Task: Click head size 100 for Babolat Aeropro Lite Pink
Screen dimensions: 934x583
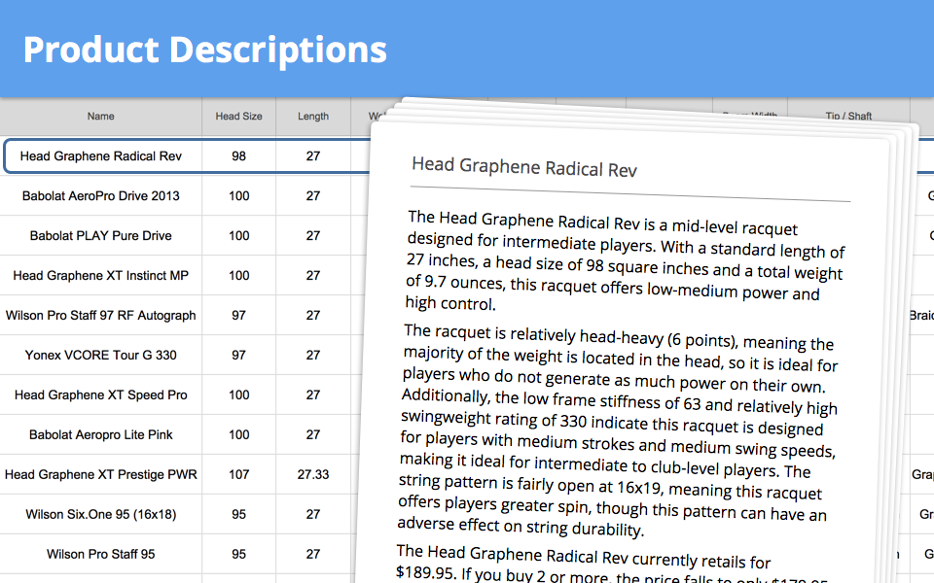Action: 239,435
